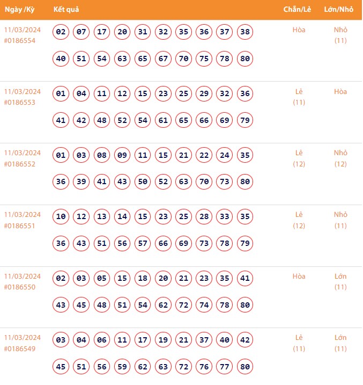Open draw #0186554 link
The width and height of the screenshot is (363, 385).
(x=19, y=41)
